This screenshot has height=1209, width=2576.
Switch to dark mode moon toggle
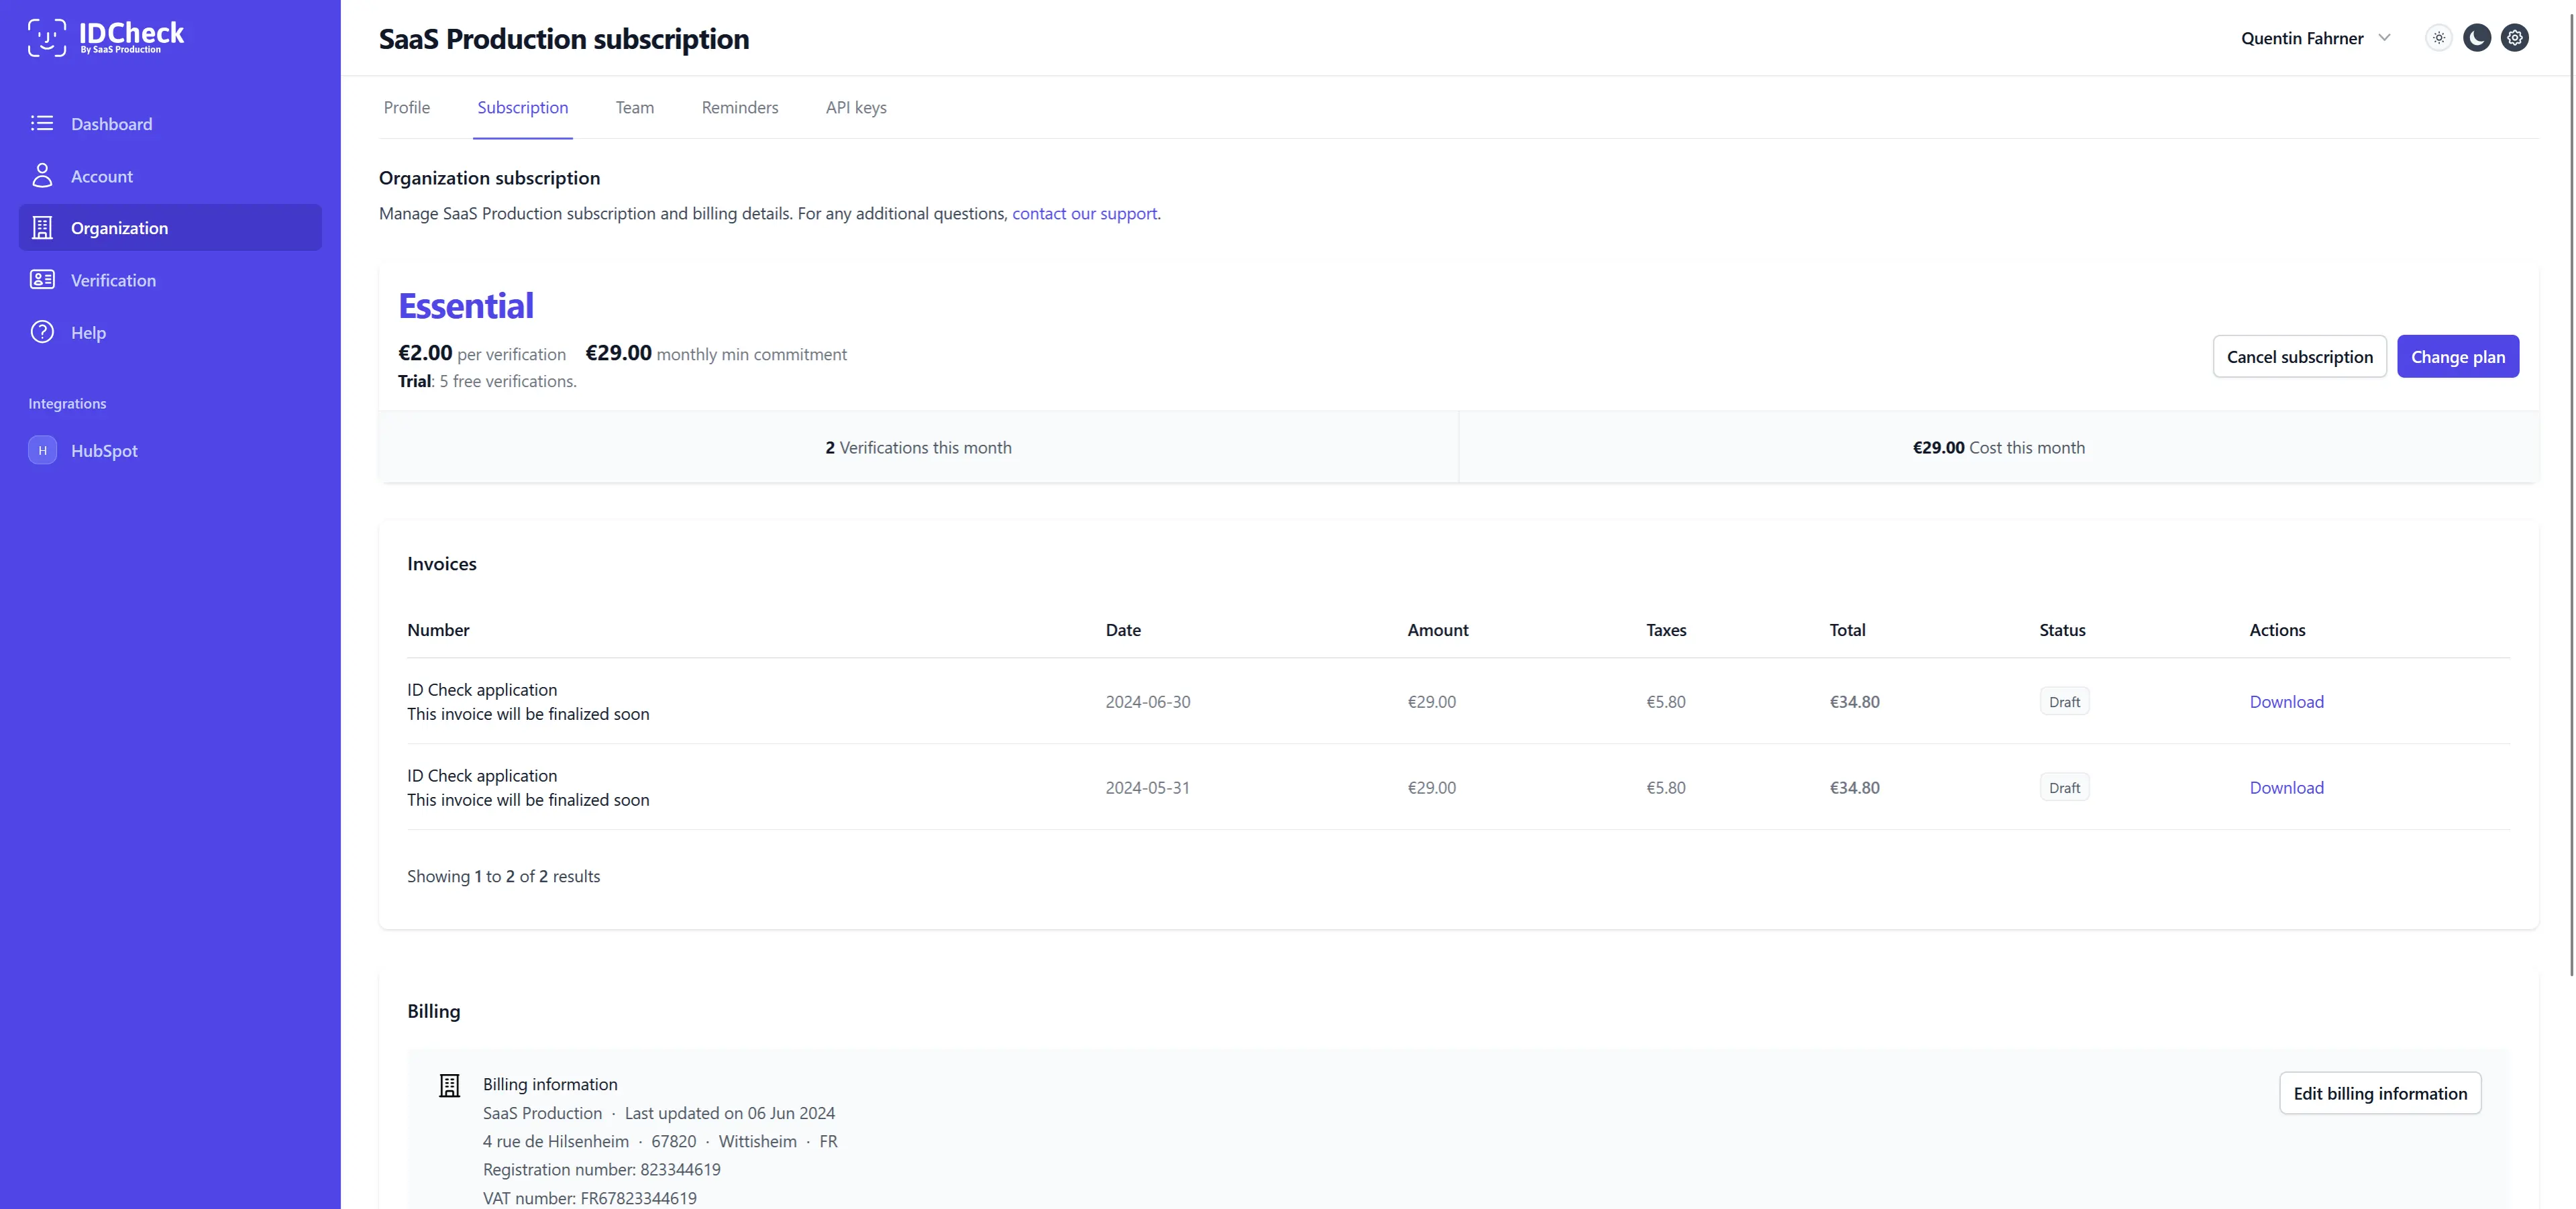2476,38
